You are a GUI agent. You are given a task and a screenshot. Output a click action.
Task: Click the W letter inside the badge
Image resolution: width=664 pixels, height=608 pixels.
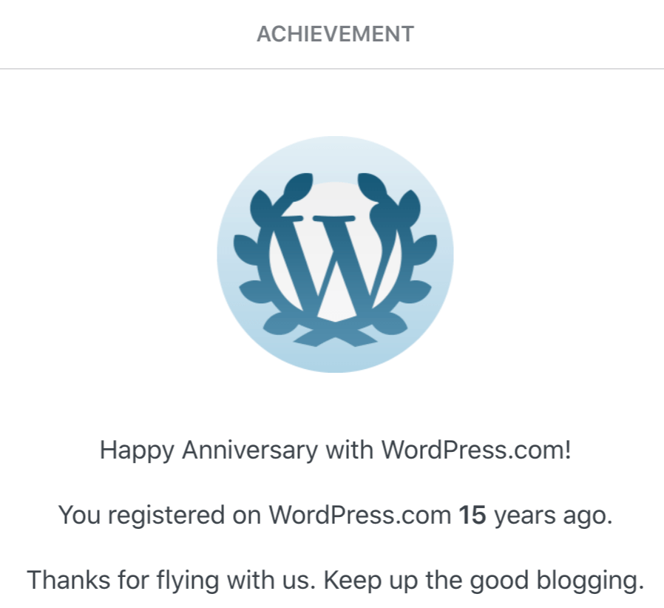(x=336, y=263)
